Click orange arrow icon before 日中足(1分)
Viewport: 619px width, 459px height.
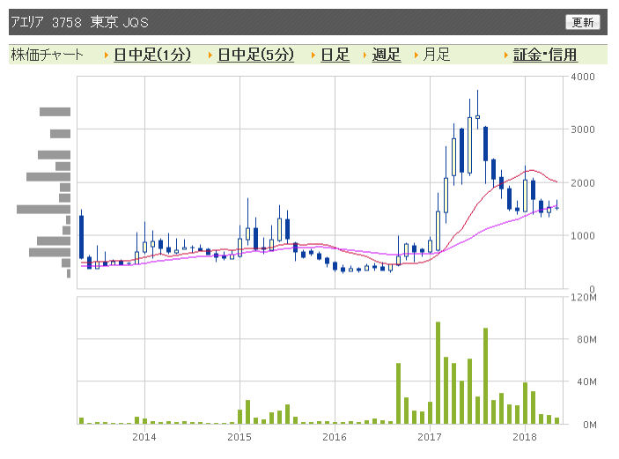[x=107, y=56]
